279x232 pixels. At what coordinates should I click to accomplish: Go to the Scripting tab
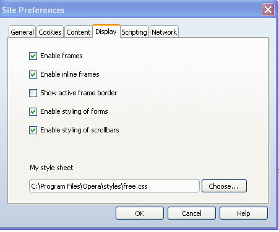click(134, 32)
